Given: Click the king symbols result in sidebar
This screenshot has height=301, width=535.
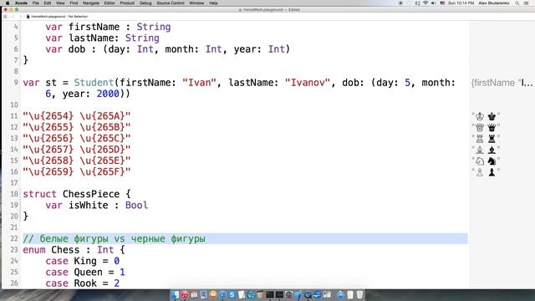Looking at the screenshot, I should [x=486, y=116].
